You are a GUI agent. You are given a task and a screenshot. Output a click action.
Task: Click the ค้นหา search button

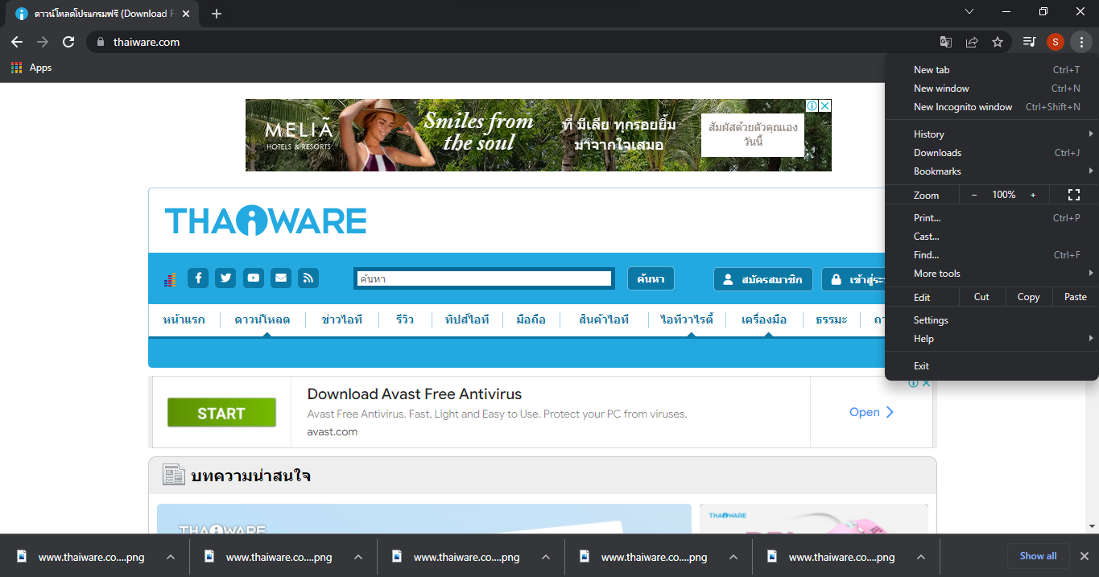tap(651, 278)
